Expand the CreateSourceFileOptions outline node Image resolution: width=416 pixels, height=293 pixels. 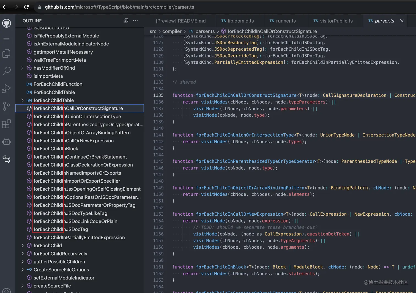click(23, 270)
